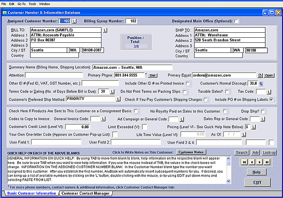The image size is (283, 198).
Task: Open lookup list for Assigned Customer Number
Action: pyautogui.click(x=74, y=21)
